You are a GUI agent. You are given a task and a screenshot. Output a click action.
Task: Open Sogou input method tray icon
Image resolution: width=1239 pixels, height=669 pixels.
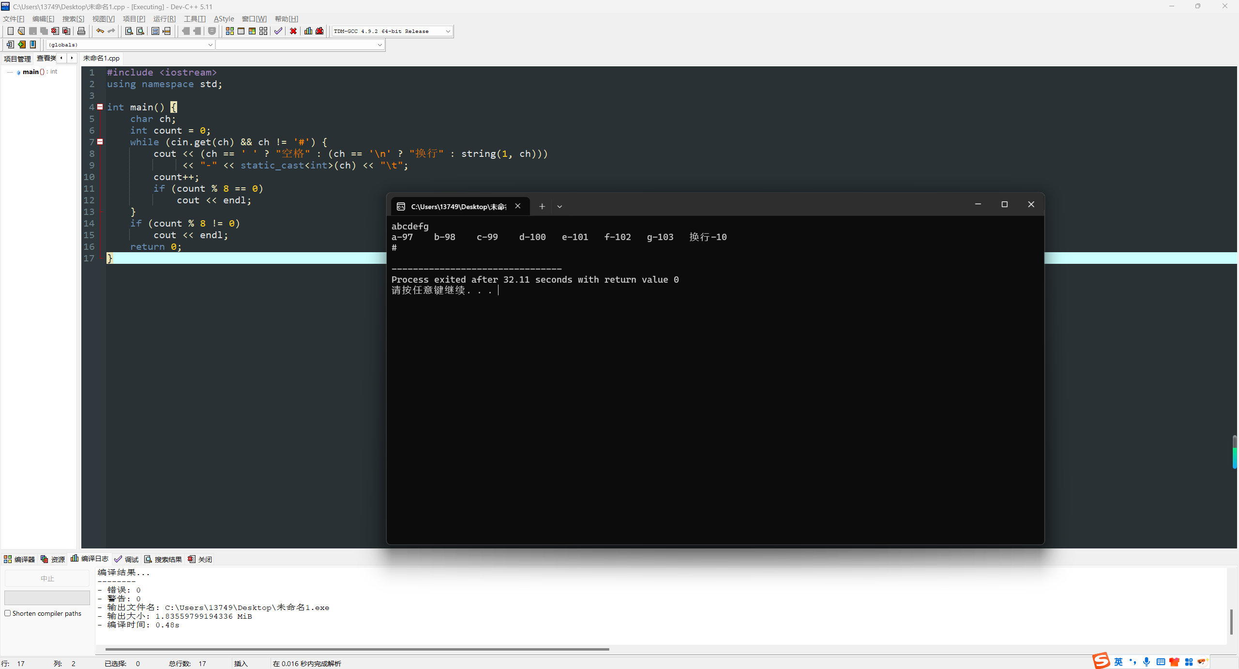[x=1101, y=661]
